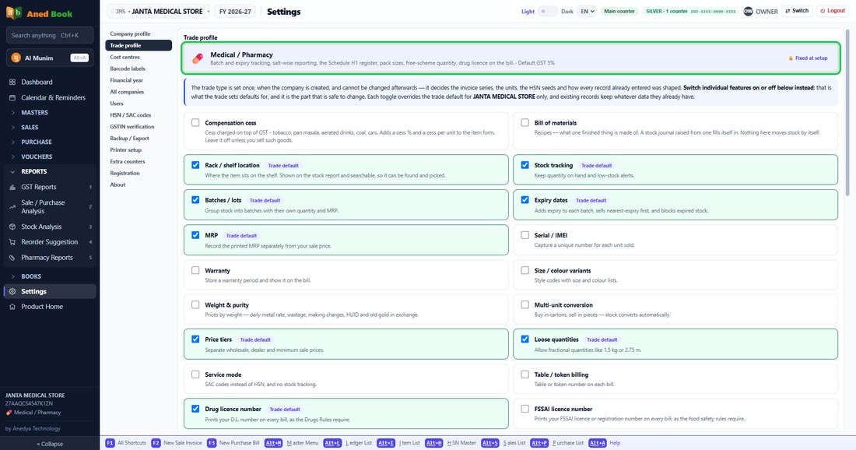Click the Logout button

pyautogui.click(x=833, y=11)
